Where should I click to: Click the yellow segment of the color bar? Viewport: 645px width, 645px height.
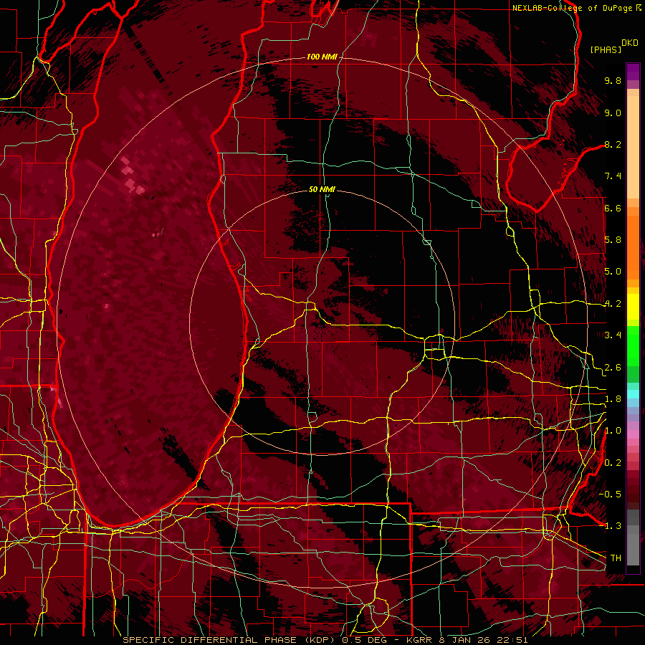pyautogui.click(x=633, y=307)
